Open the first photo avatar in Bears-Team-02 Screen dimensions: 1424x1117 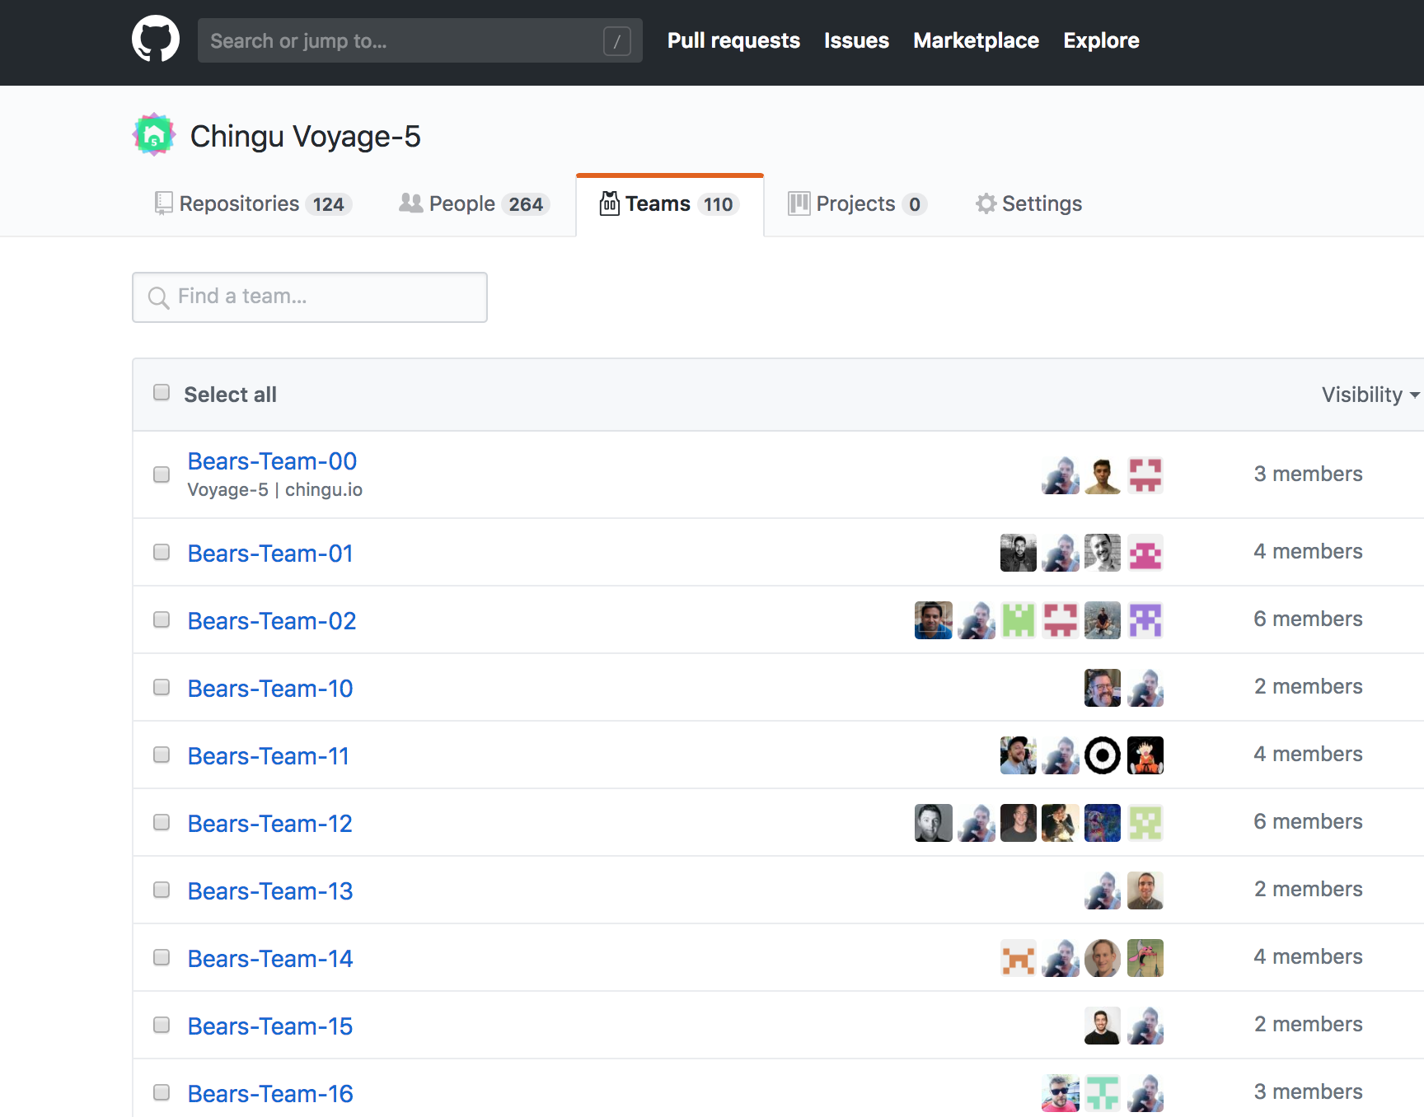coord(934,620)
